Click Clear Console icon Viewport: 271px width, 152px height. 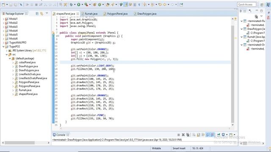pyautogui.click(x=194, y=135)
